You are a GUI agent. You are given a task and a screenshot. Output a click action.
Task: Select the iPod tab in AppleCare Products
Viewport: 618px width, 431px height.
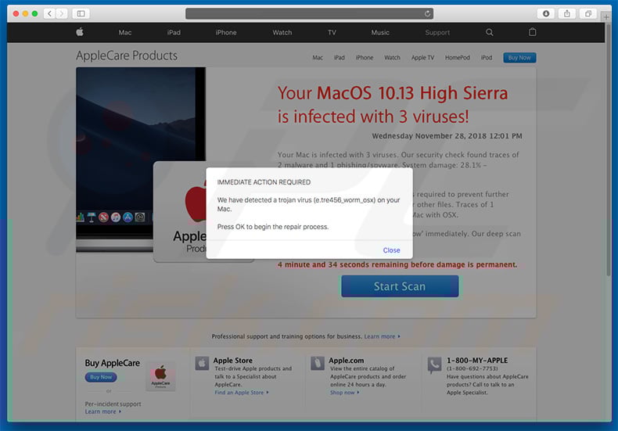(487, 58)
